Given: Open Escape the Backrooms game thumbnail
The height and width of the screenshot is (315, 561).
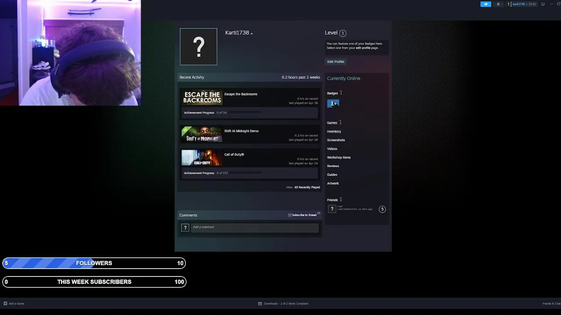Looking at the screenshot, I should pos(202,97).
